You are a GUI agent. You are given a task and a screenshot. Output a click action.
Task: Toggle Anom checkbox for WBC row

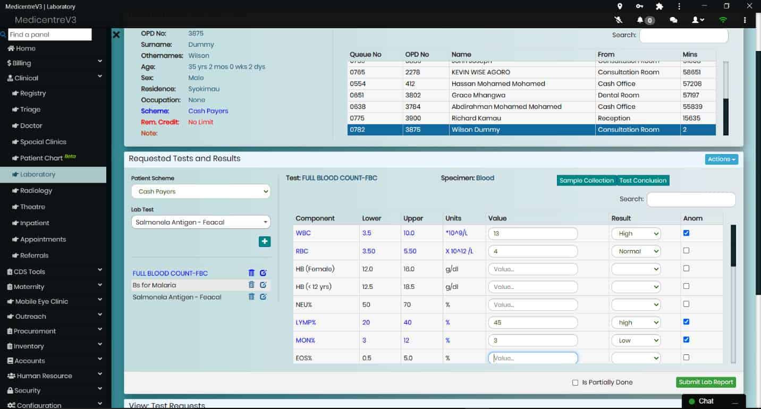tap(686, 233)
